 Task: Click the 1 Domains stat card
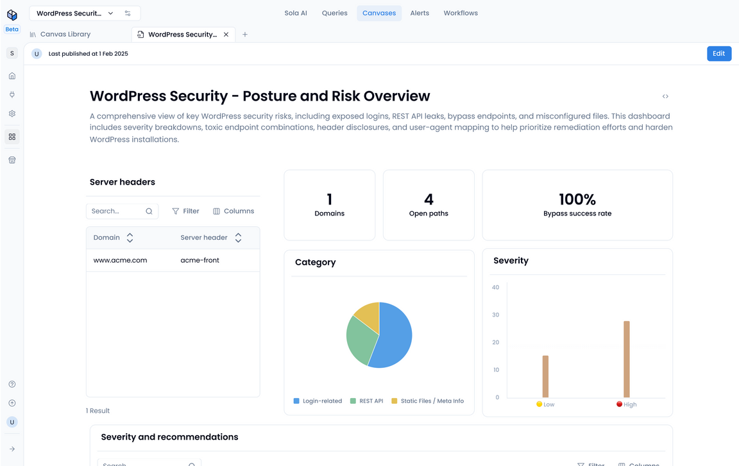point(330,205)
